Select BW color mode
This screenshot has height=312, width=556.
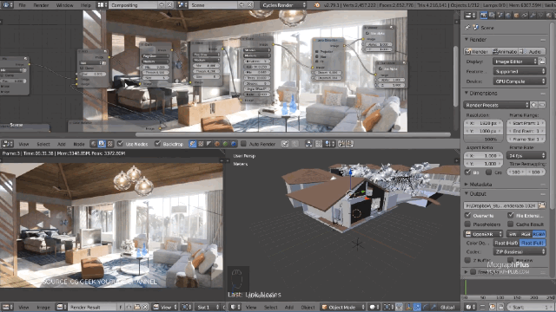pyautogui.click(x=513, y=234)
